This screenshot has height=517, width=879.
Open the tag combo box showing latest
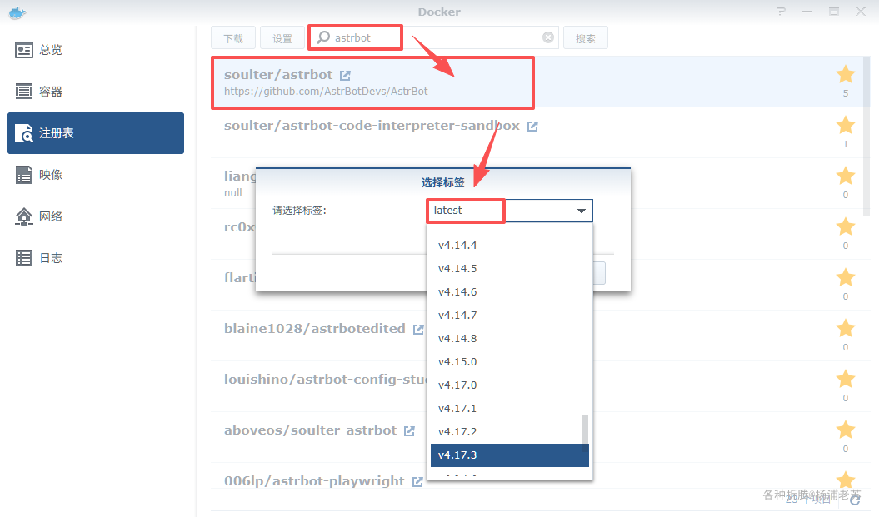click(509, 211)
